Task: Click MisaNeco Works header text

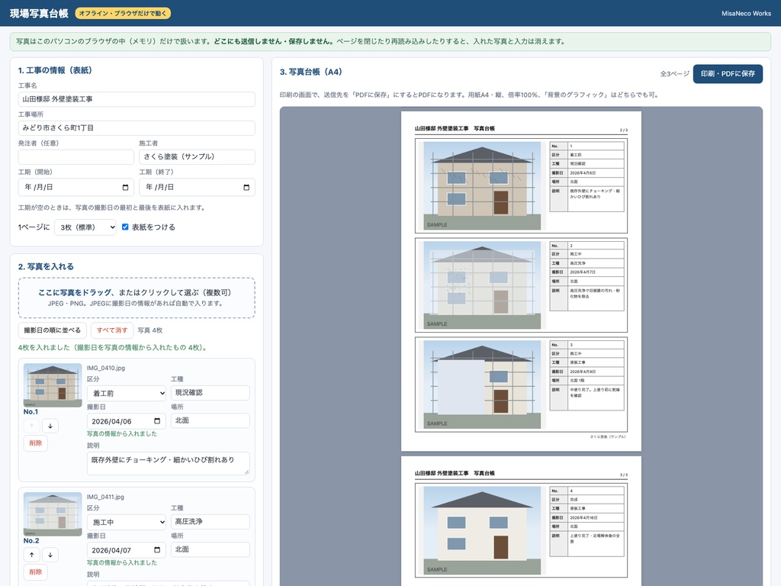Action: click(x=746, y=14)
